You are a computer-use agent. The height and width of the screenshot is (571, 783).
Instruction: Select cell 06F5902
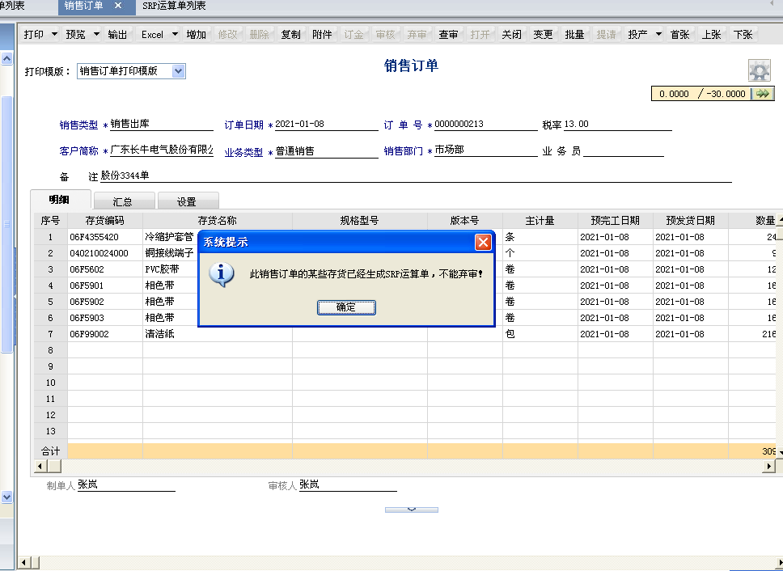coord(105,302)
